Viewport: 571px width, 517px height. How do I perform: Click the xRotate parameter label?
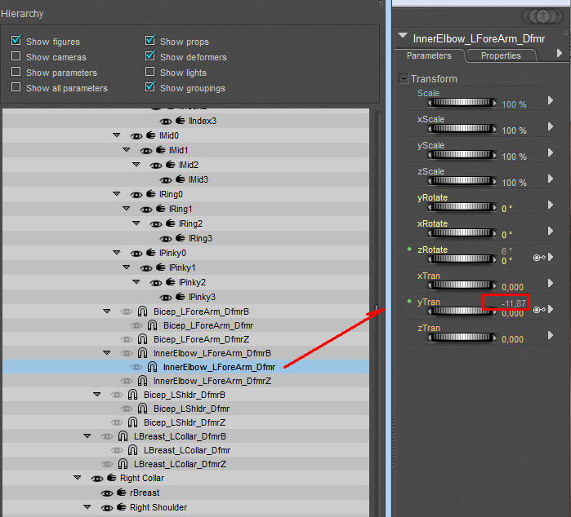(x=432, y=223)
